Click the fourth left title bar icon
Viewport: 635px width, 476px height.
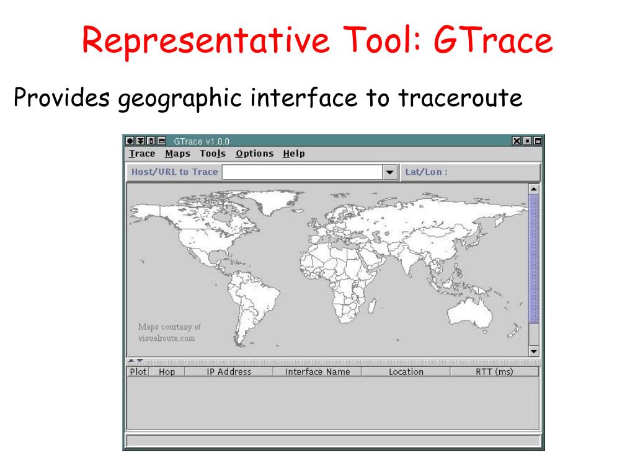click(161, 141)
